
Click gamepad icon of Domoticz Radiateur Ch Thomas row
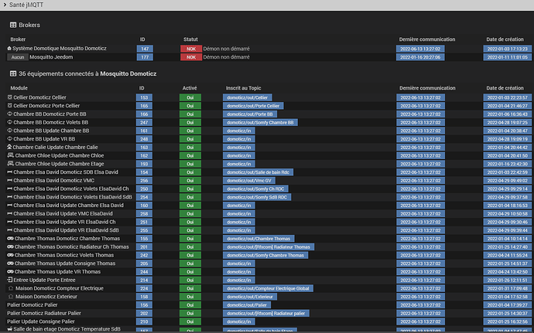[10, 246]
